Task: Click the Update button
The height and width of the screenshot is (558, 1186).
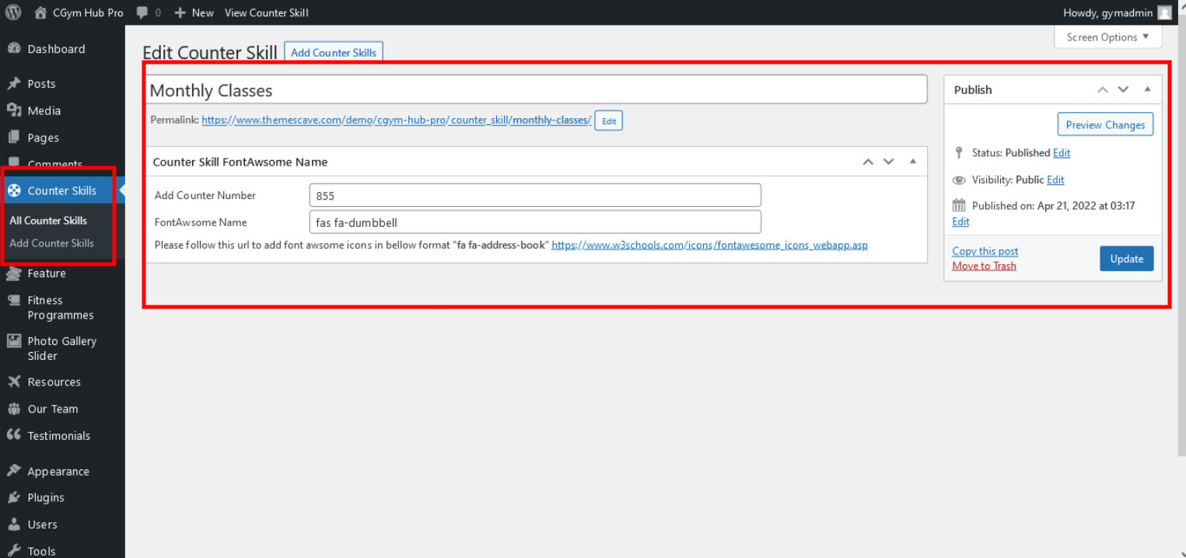Action: 1126,259
